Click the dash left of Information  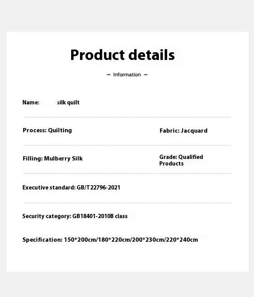[x=109, y=75]
